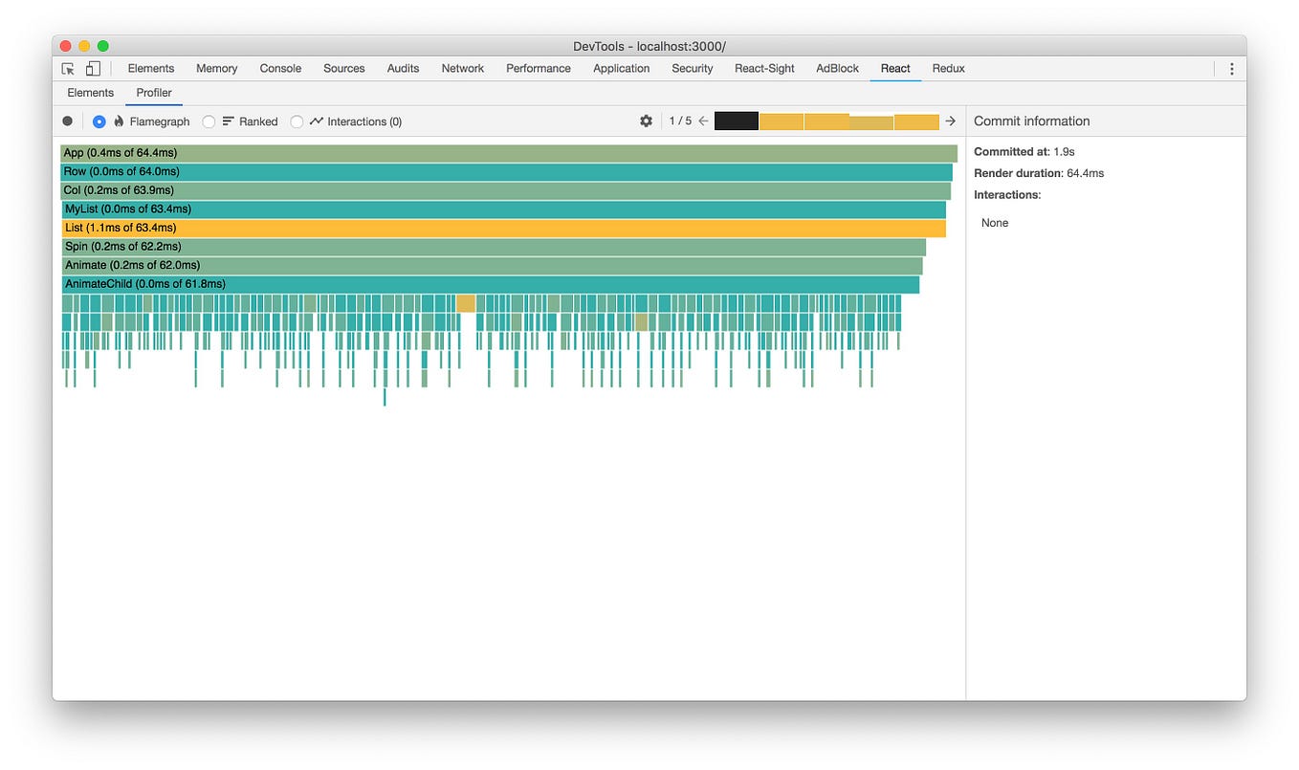
Task: Navigate to the next commit arrow
Action: click(950, 121)
